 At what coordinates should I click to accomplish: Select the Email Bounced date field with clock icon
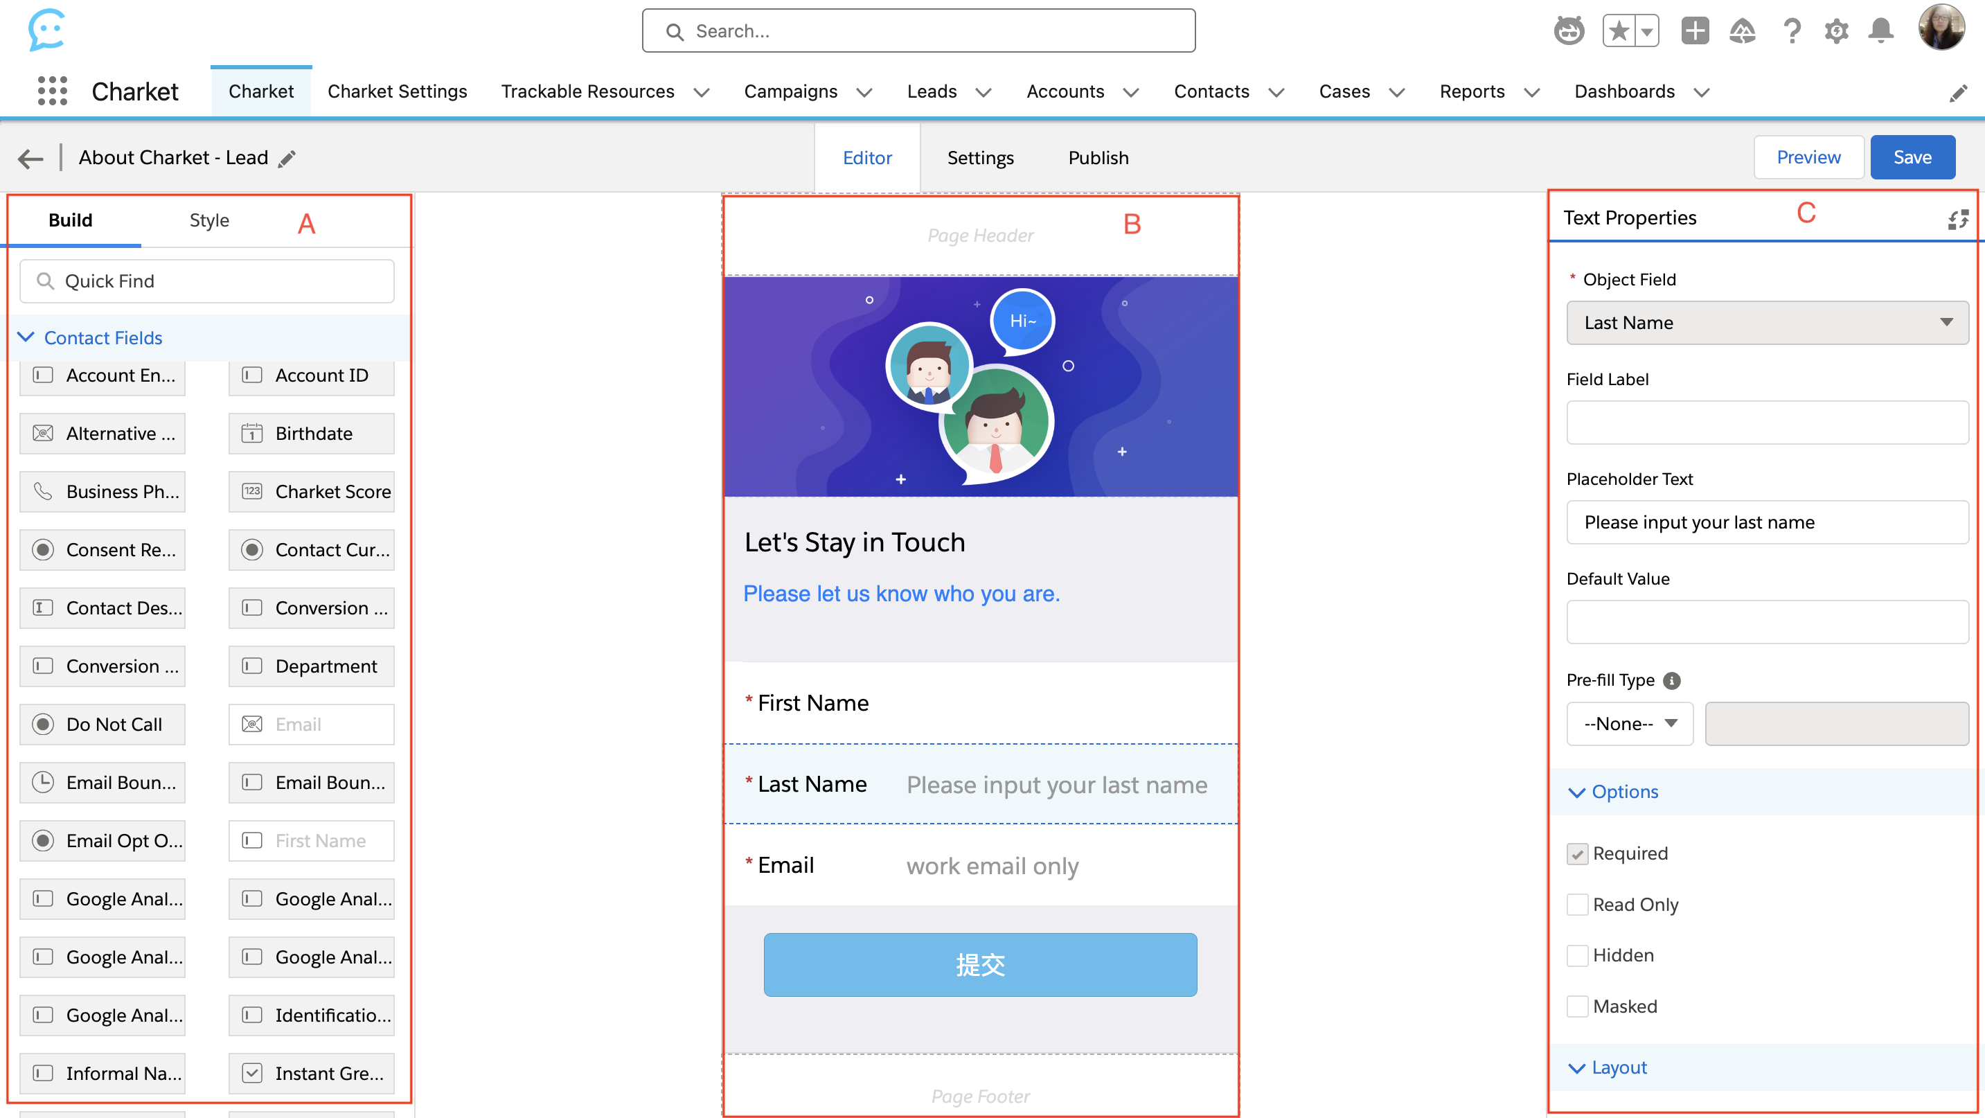pos(103,782)
